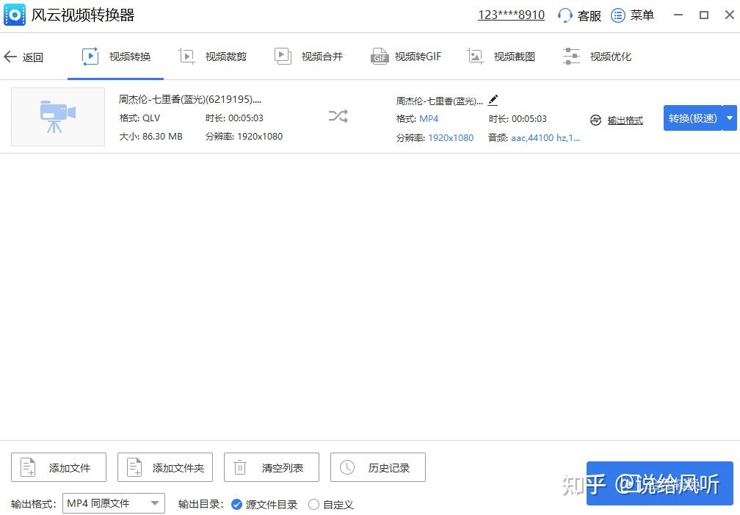Open 输出格式 settings via its globe icon
Screen dimensions: 740x515
click(595, 119)
